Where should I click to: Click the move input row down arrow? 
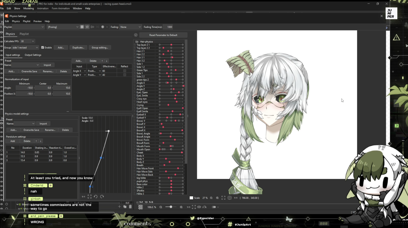coord(107,61)
